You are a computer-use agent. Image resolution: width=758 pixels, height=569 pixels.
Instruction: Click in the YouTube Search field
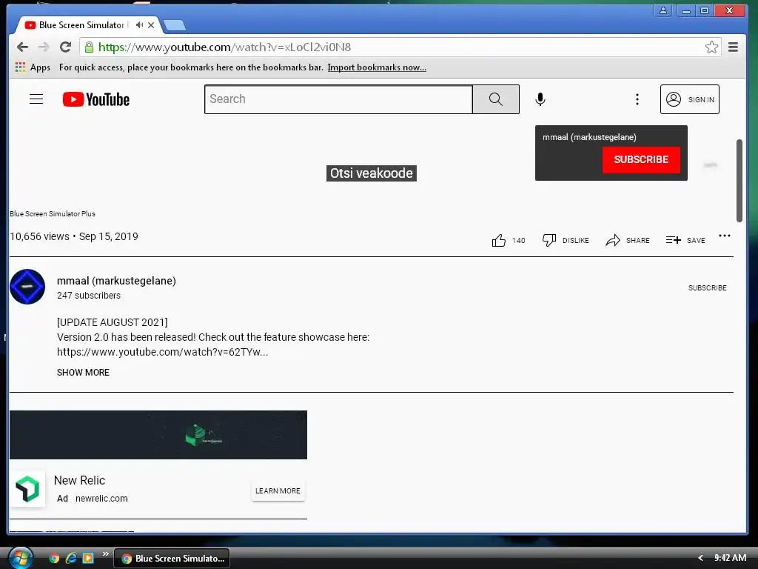click(338, 99)
